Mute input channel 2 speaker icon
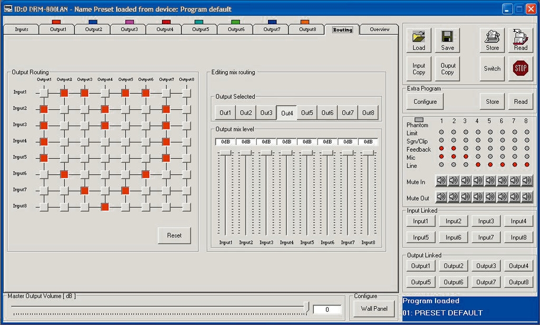Viewport: 540px width, 325px height. [x=454, y=180]
